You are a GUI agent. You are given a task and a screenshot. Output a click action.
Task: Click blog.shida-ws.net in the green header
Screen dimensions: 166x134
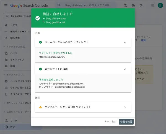point(56,19)
